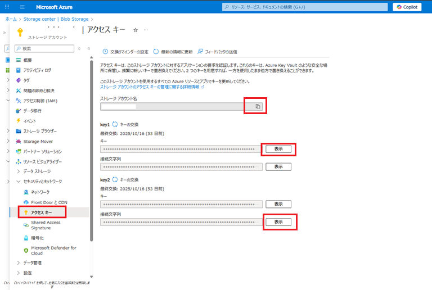The height and width of the screenshot is (290, 432).
Task: Click the イベント lightning icon
Action: [19, 121]
